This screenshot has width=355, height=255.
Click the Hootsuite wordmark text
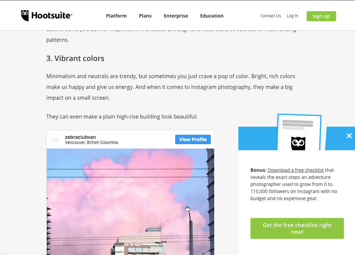pos(52,15)
